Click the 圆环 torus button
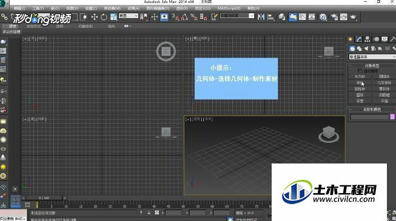This screenshot has width=396, height=221. click(x=360, y=95)
